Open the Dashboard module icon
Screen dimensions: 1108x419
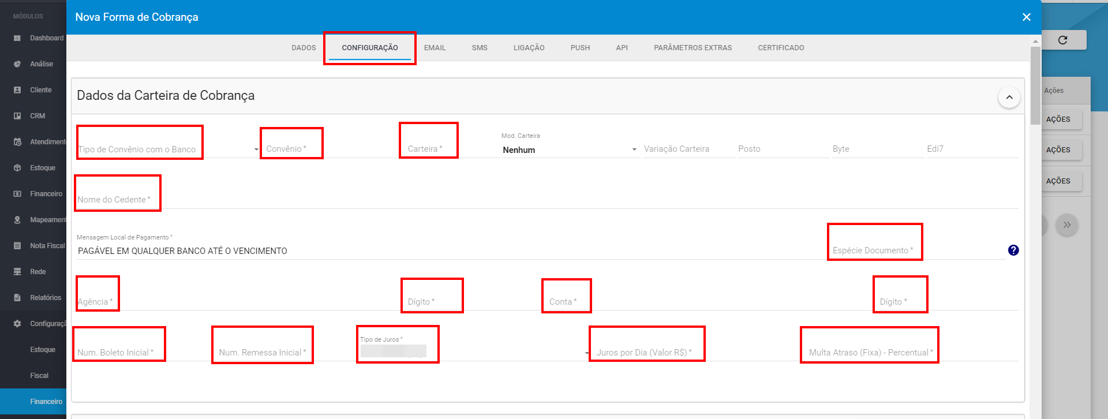point(17,38)
